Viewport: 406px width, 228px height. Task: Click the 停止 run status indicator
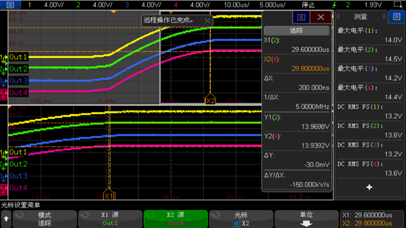(x=308, y=5)
